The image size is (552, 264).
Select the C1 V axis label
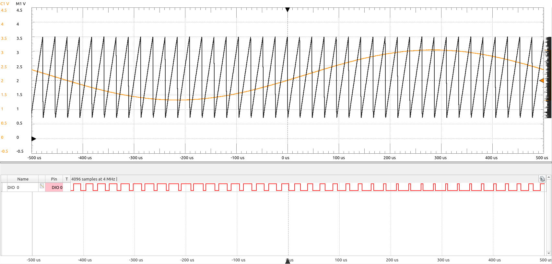coord(5,4)
